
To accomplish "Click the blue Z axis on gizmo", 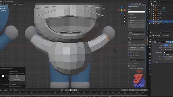I will [x=122, y=7].
